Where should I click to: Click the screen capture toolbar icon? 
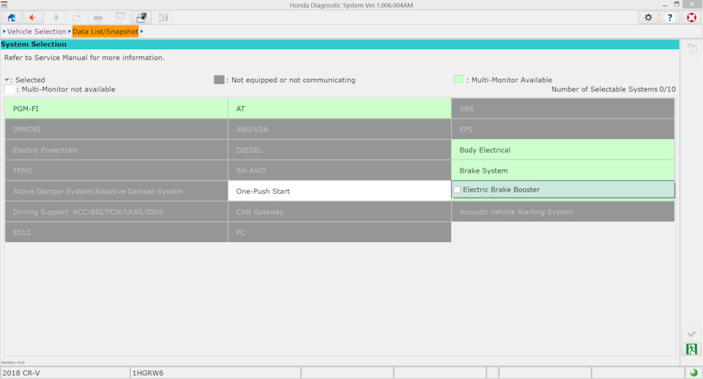119,18
